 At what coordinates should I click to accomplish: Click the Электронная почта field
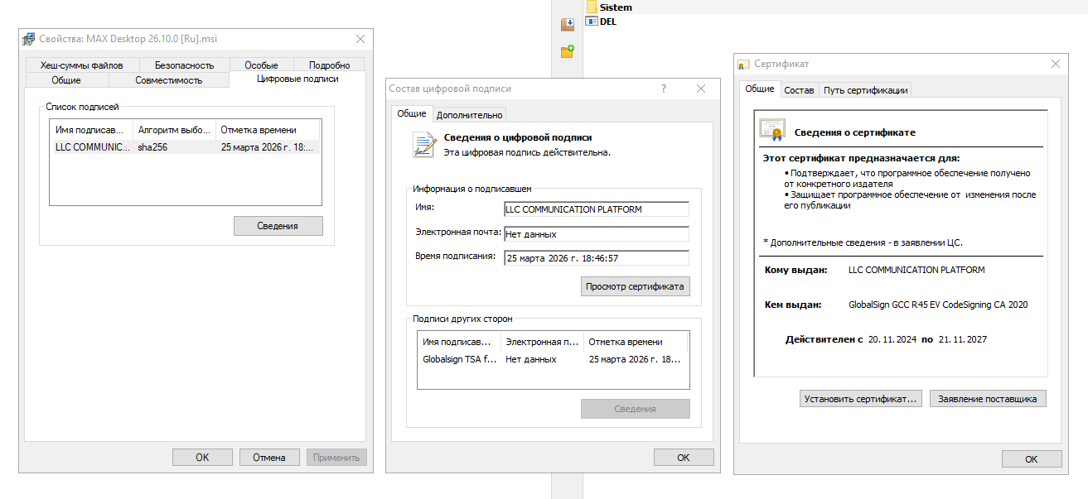(x=597, y=234)
